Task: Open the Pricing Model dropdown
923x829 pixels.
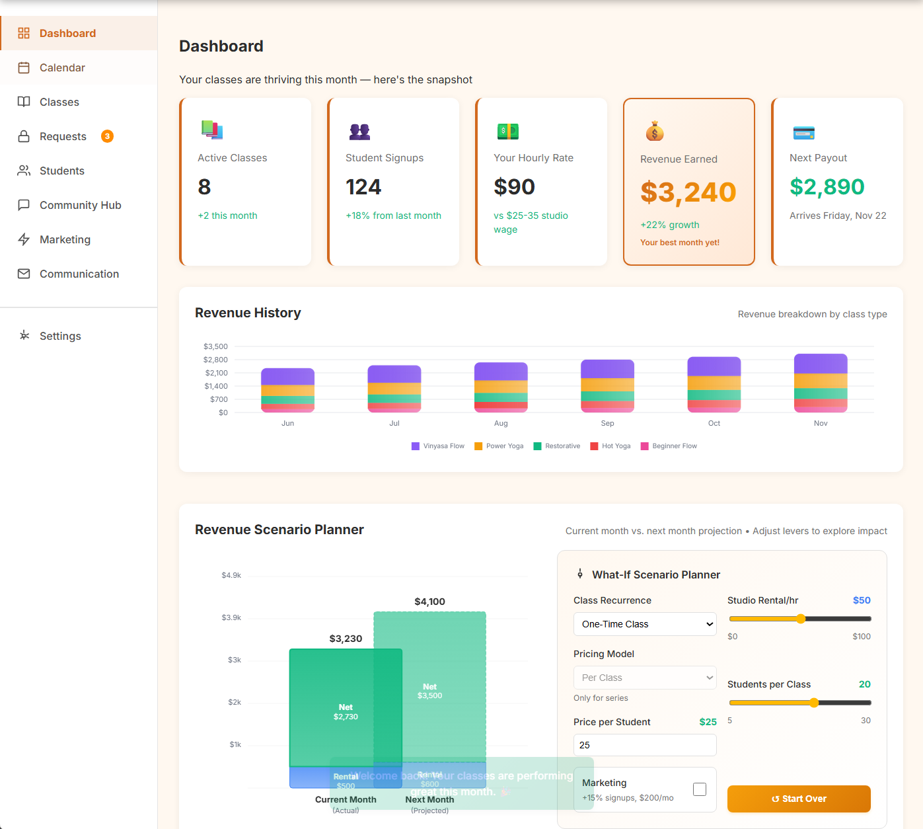Action: (644, 677)
